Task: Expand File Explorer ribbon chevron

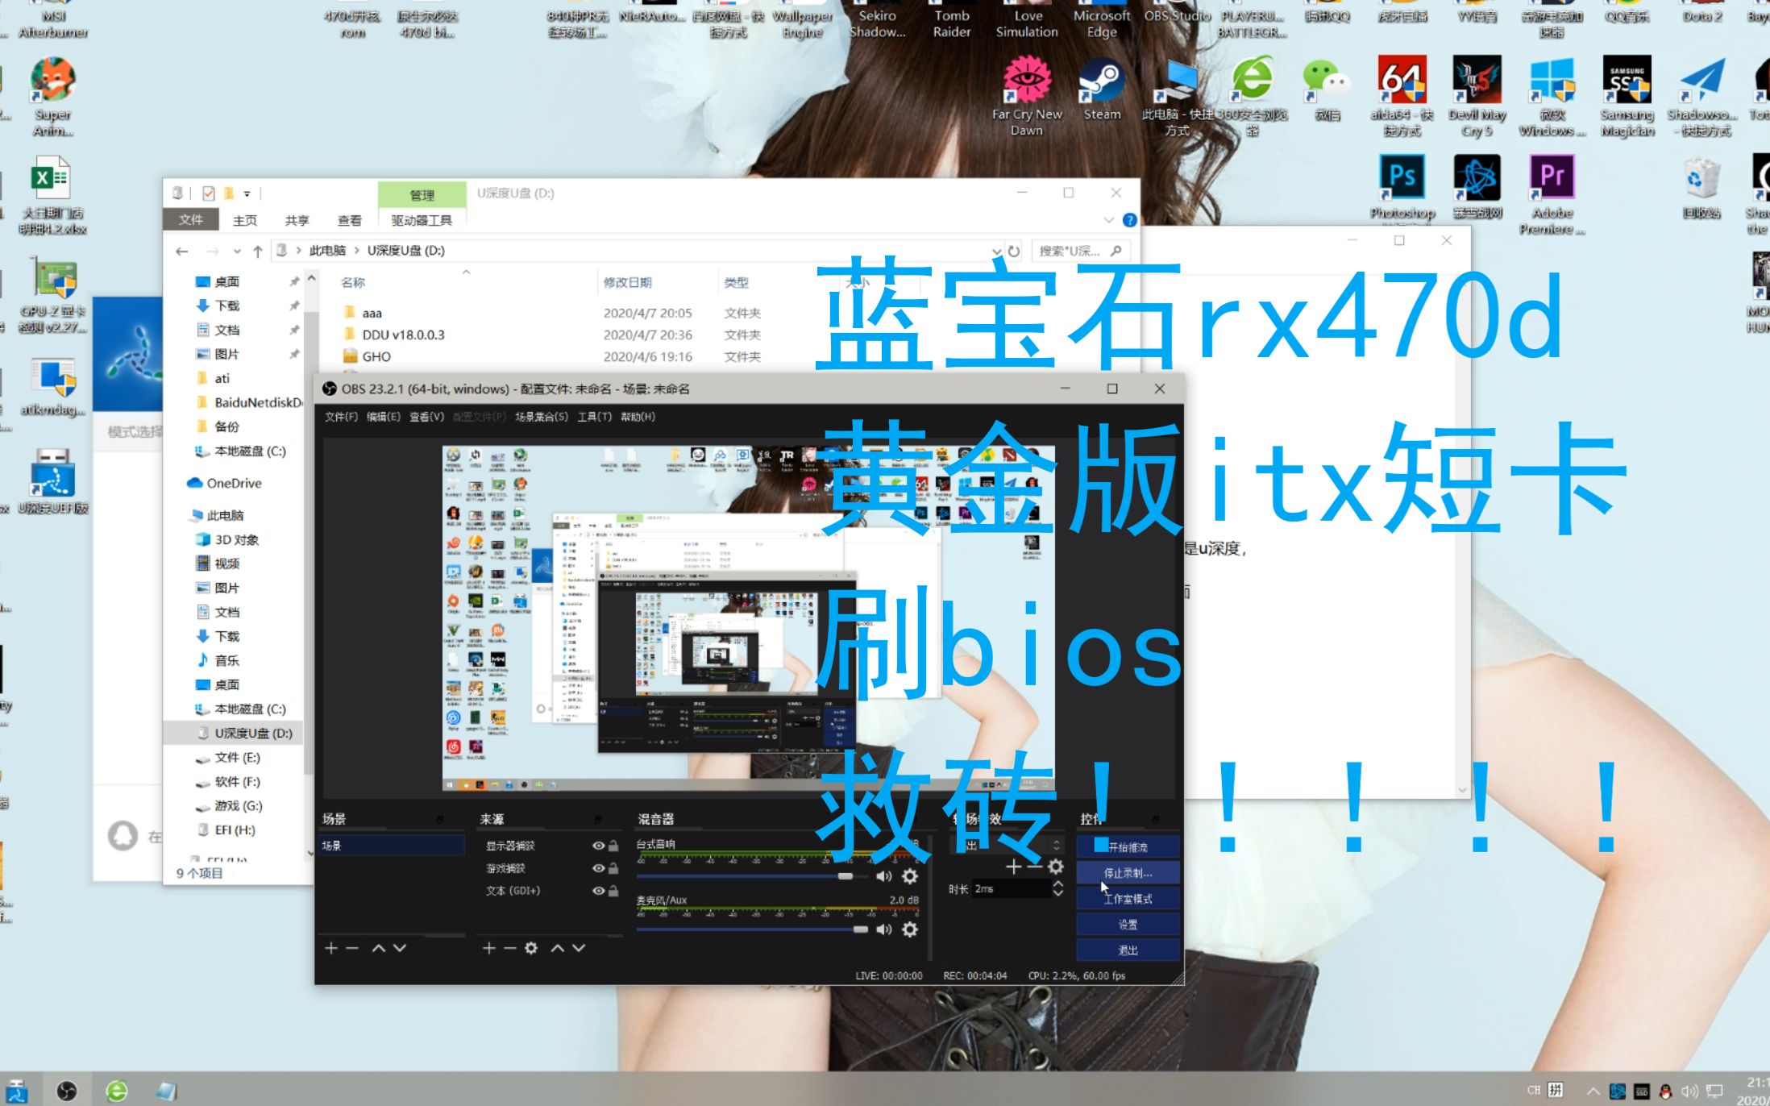Action: pos(1108,220)
